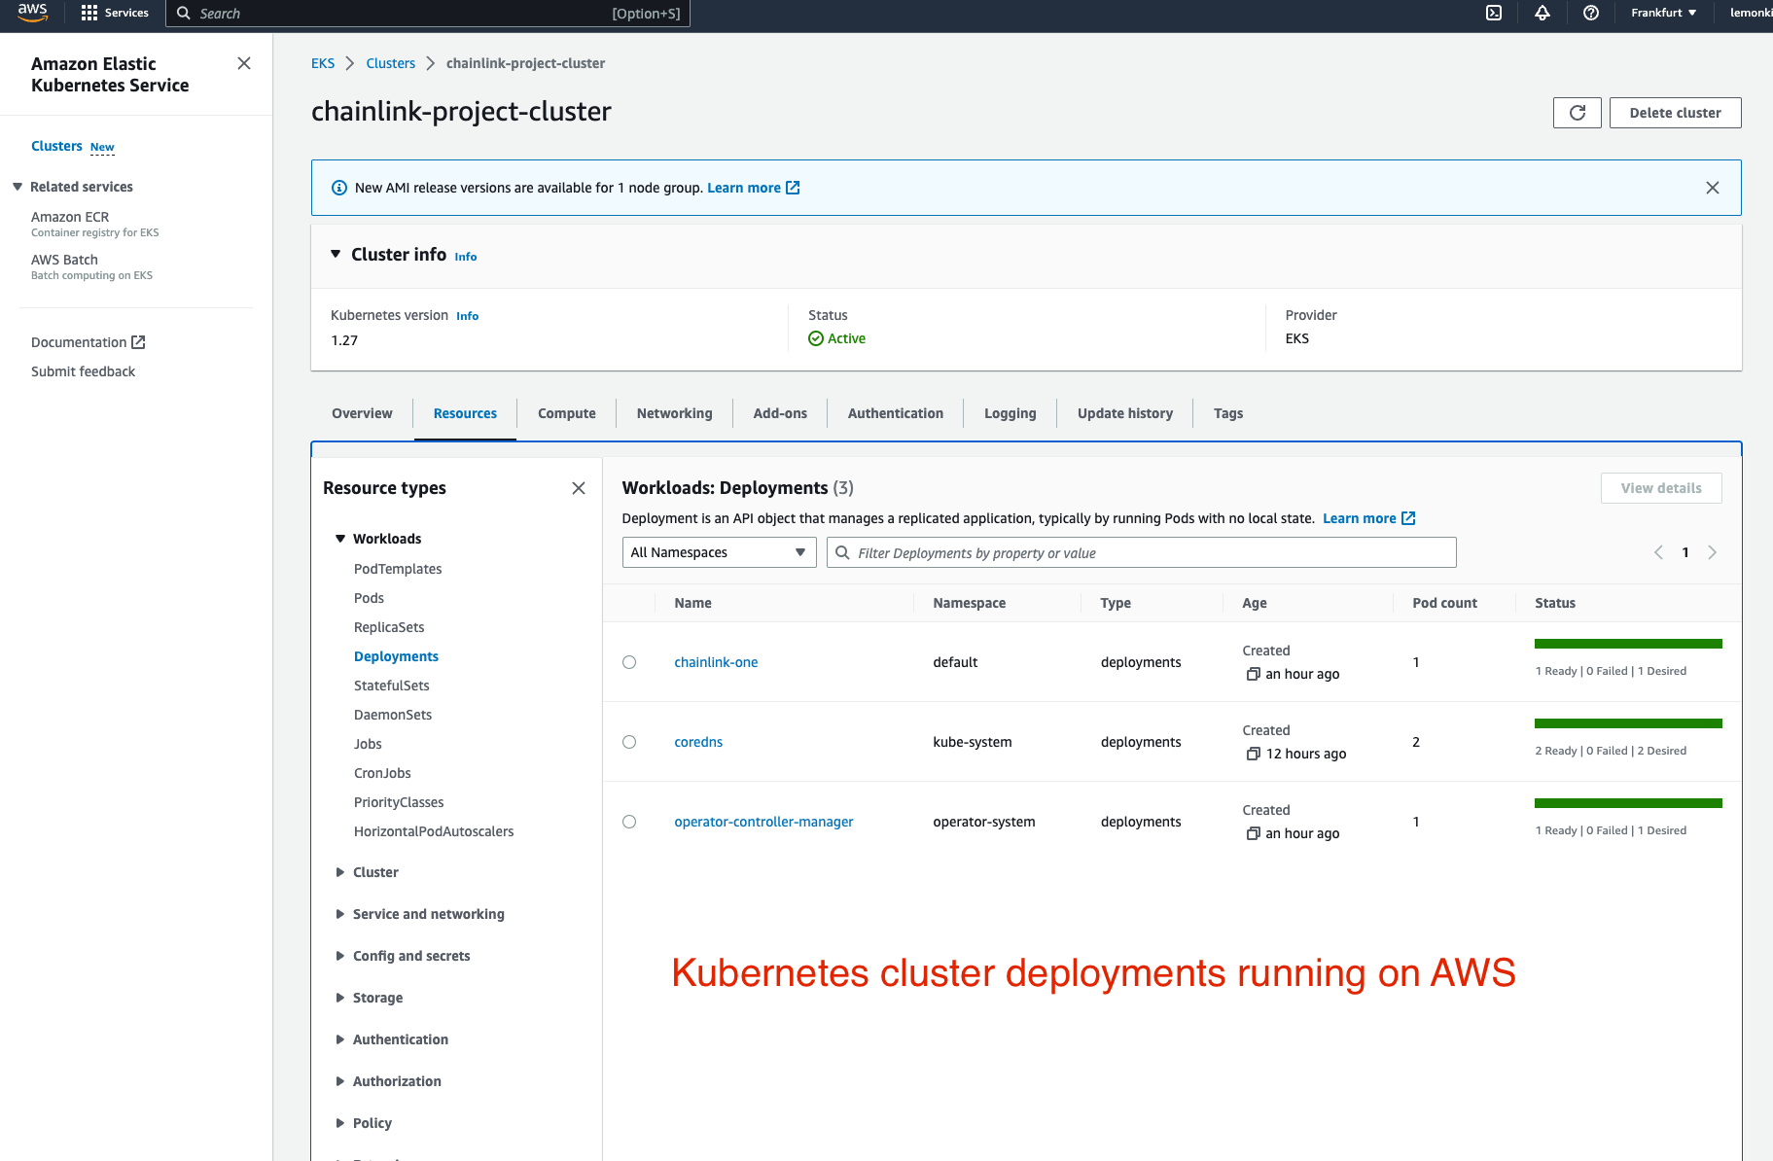Open the Frankfurt region dropdown
Image resolution: width=1773 pixels, height=1161 pixels.
[x=1664, y=13]
